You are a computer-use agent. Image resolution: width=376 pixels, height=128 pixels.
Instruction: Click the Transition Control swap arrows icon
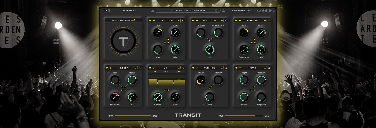click(x=133, y=20)
